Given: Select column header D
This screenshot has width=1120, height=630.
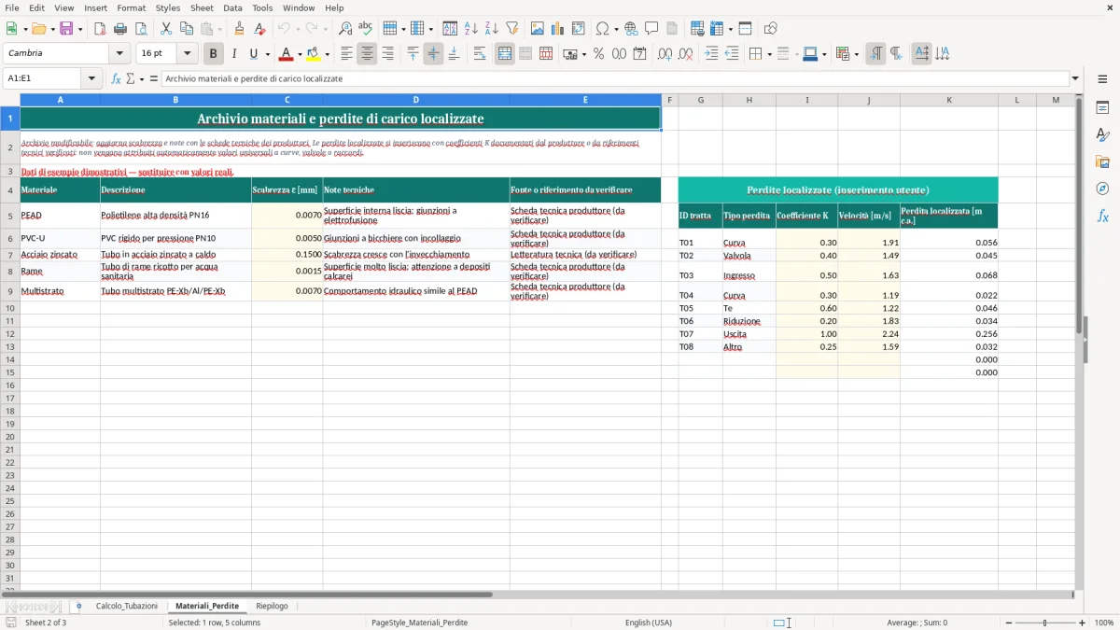Looking at the screenshot, I should (416, 100).
